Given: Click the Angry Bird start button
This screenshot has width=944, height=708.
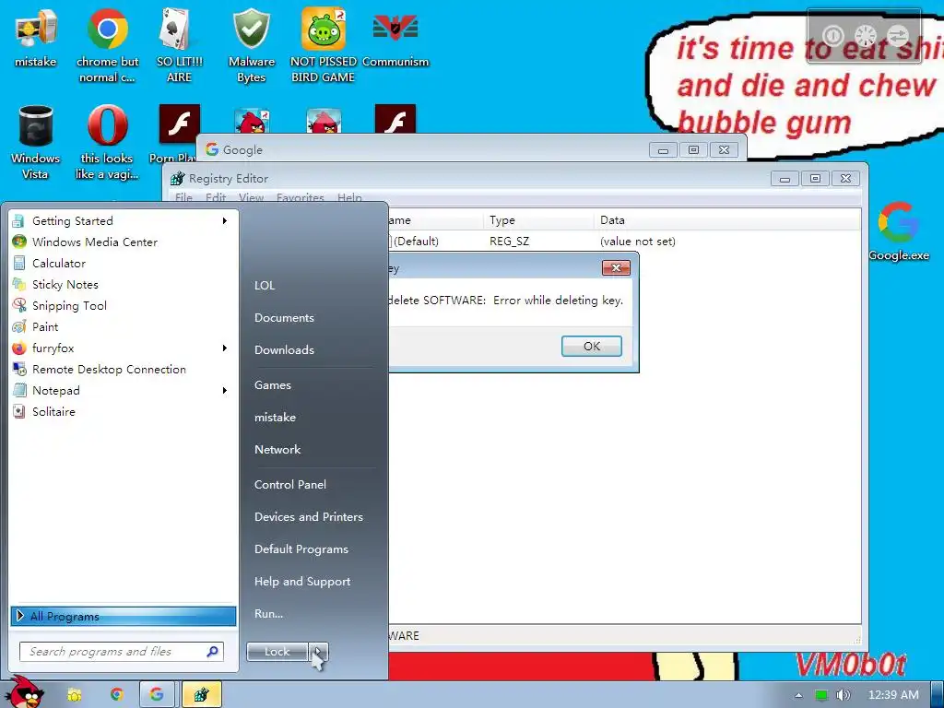Looking at the screenshot, I should [25, 693].
